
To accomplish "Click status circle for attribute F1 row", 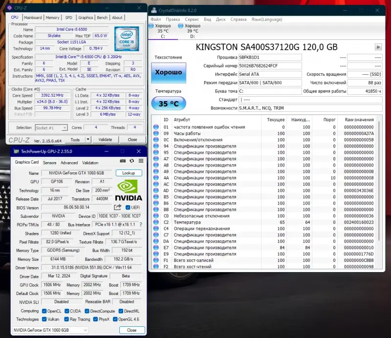I will [156, 260].
